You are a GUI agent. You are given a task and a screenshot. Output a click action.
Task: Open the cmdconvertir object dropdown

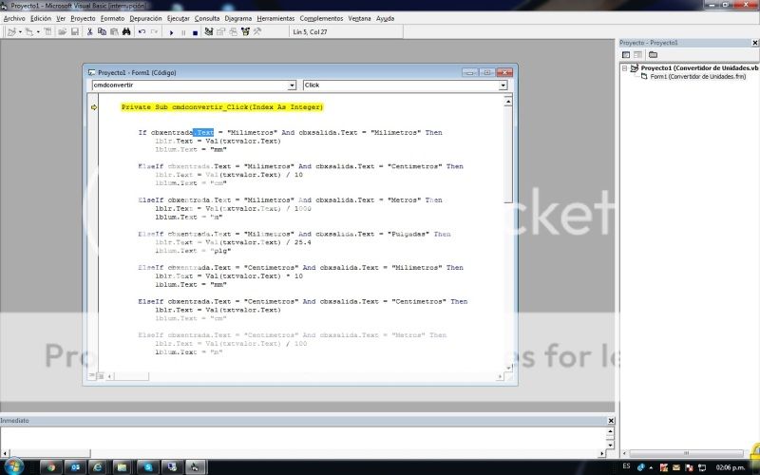[292, 85]
